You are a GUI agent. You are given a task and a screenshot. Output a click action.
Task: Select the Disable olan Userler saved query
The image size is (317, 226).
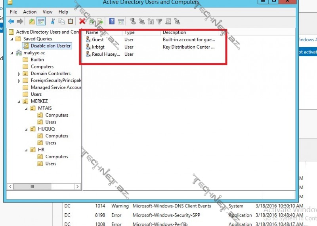51,46
